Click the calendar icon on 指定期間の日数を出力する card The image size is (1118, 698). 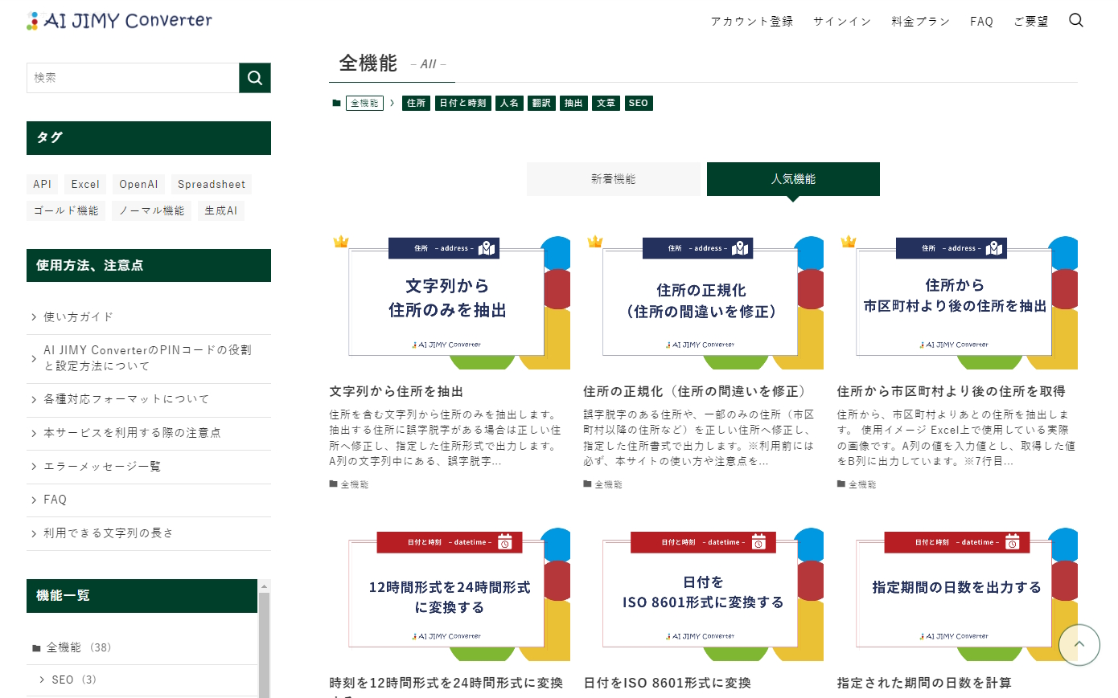click(1013, 542)
